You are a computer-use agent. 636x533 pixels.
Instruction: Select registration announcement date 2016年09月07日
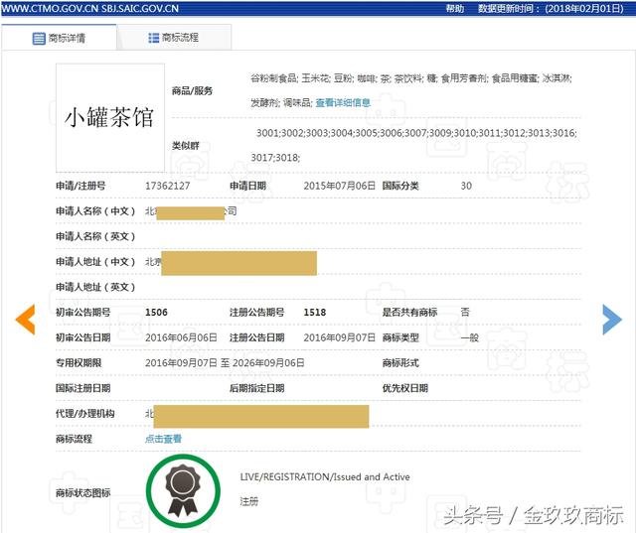click(x=339, y=337)
